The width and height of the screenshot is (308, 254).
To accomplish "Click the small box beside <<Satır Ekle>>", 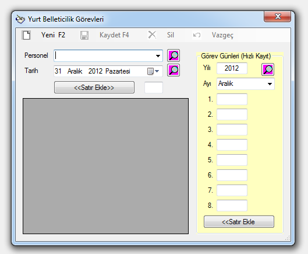I will coord(154,88).
